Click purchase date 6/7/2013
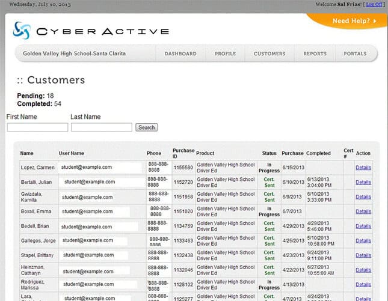Screen dimensions: 388x301 [x=292, y=211]
